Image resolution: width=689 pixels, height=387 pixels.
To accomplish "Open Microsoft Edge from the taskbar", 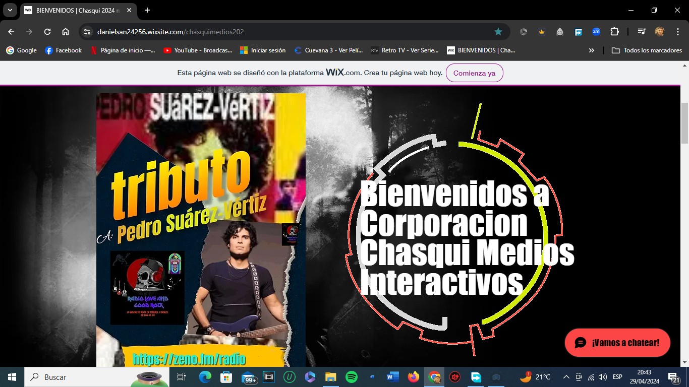I will 205,377.
